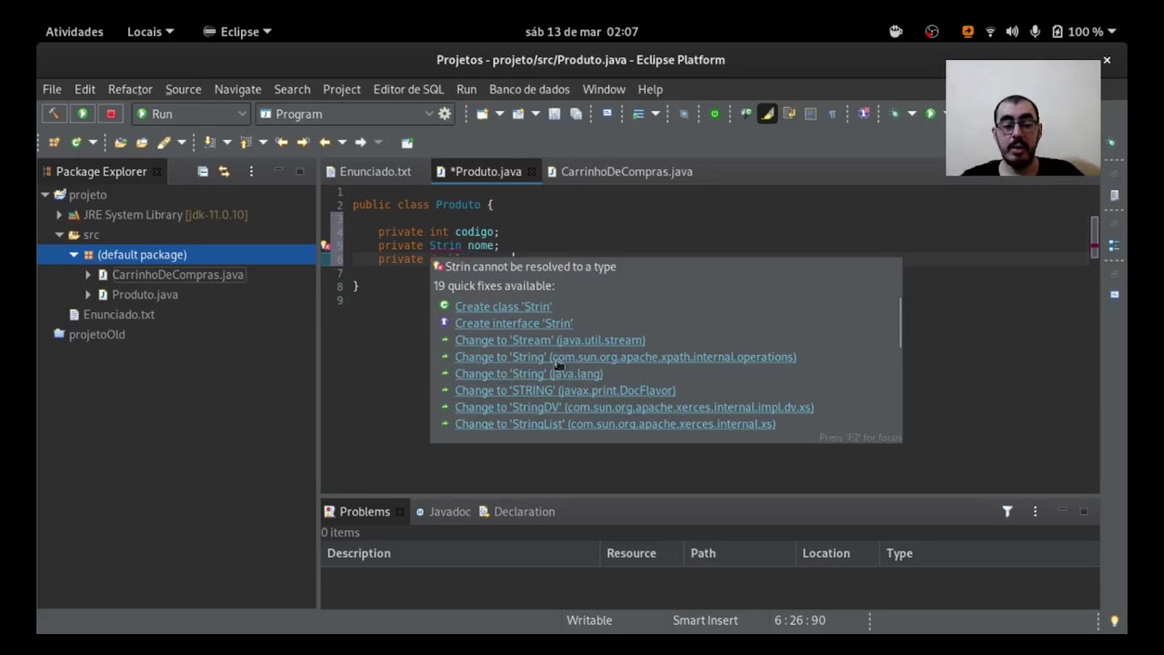
Task: Open the Problems view three-dot menu
Action: pyautogui.click(x=1035, y=511)
